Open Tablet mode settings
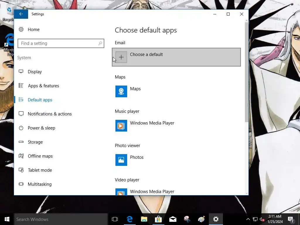Viewport: 300px width, 225px height. click(x=40, y=170)
